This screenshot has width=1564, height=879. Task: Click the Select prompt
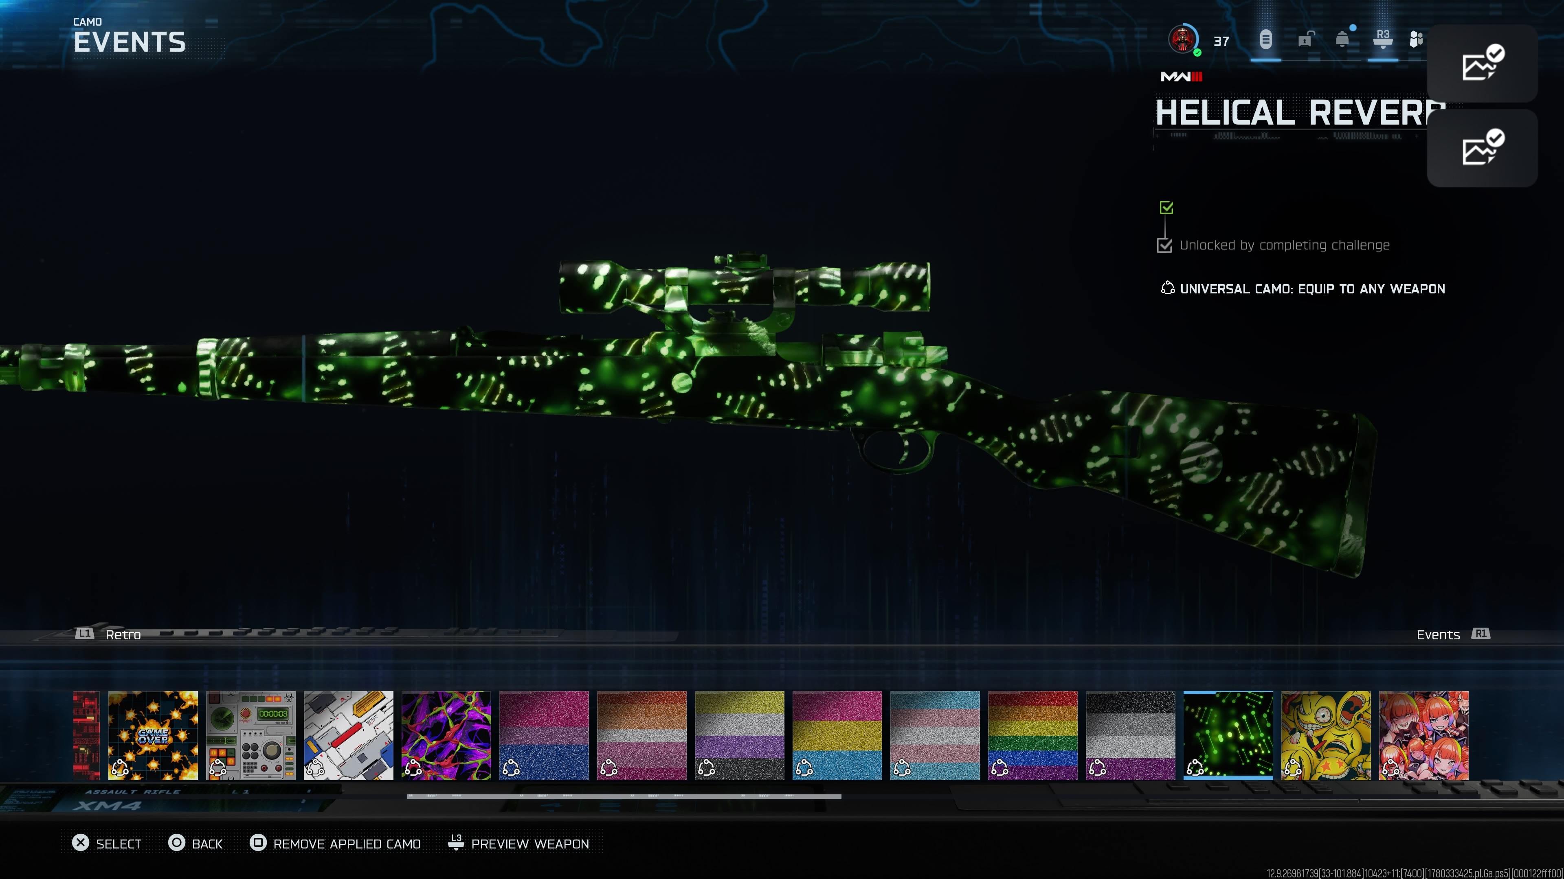click(x=106, y=843)
